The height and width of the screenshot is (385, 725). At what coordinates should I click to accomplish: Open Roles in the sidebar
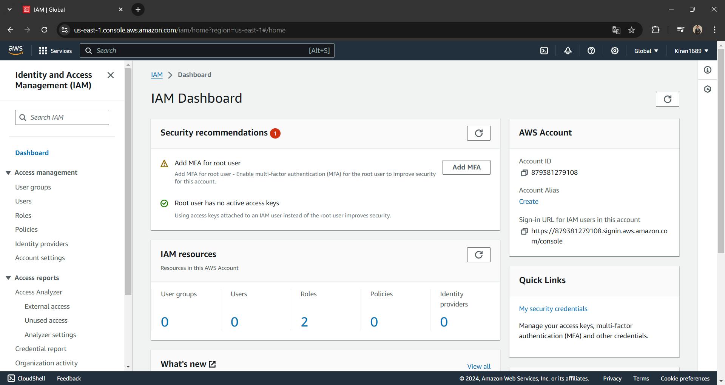[x=23, y=216]
